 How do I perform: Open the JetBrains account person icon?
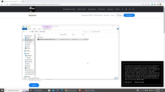click(126, 9)
